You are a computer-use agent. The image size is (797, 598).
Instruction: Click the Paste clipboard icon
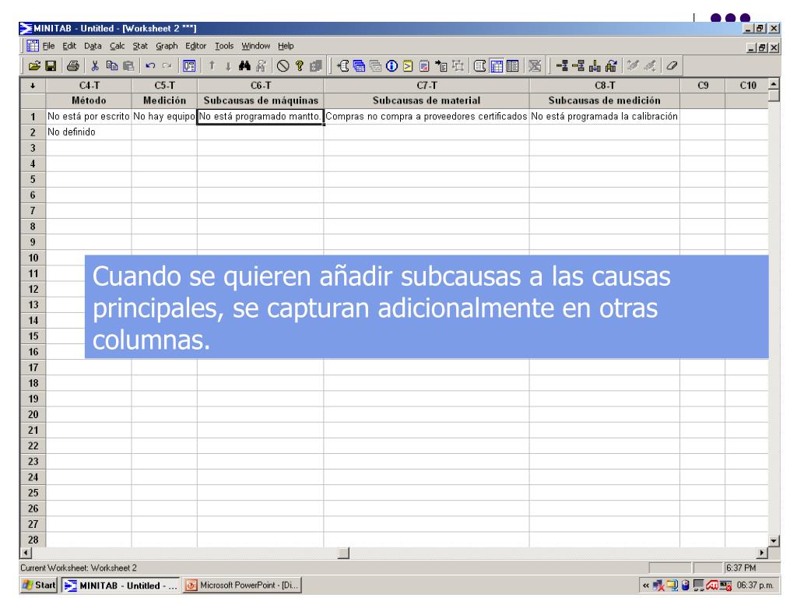click(128, 65)
